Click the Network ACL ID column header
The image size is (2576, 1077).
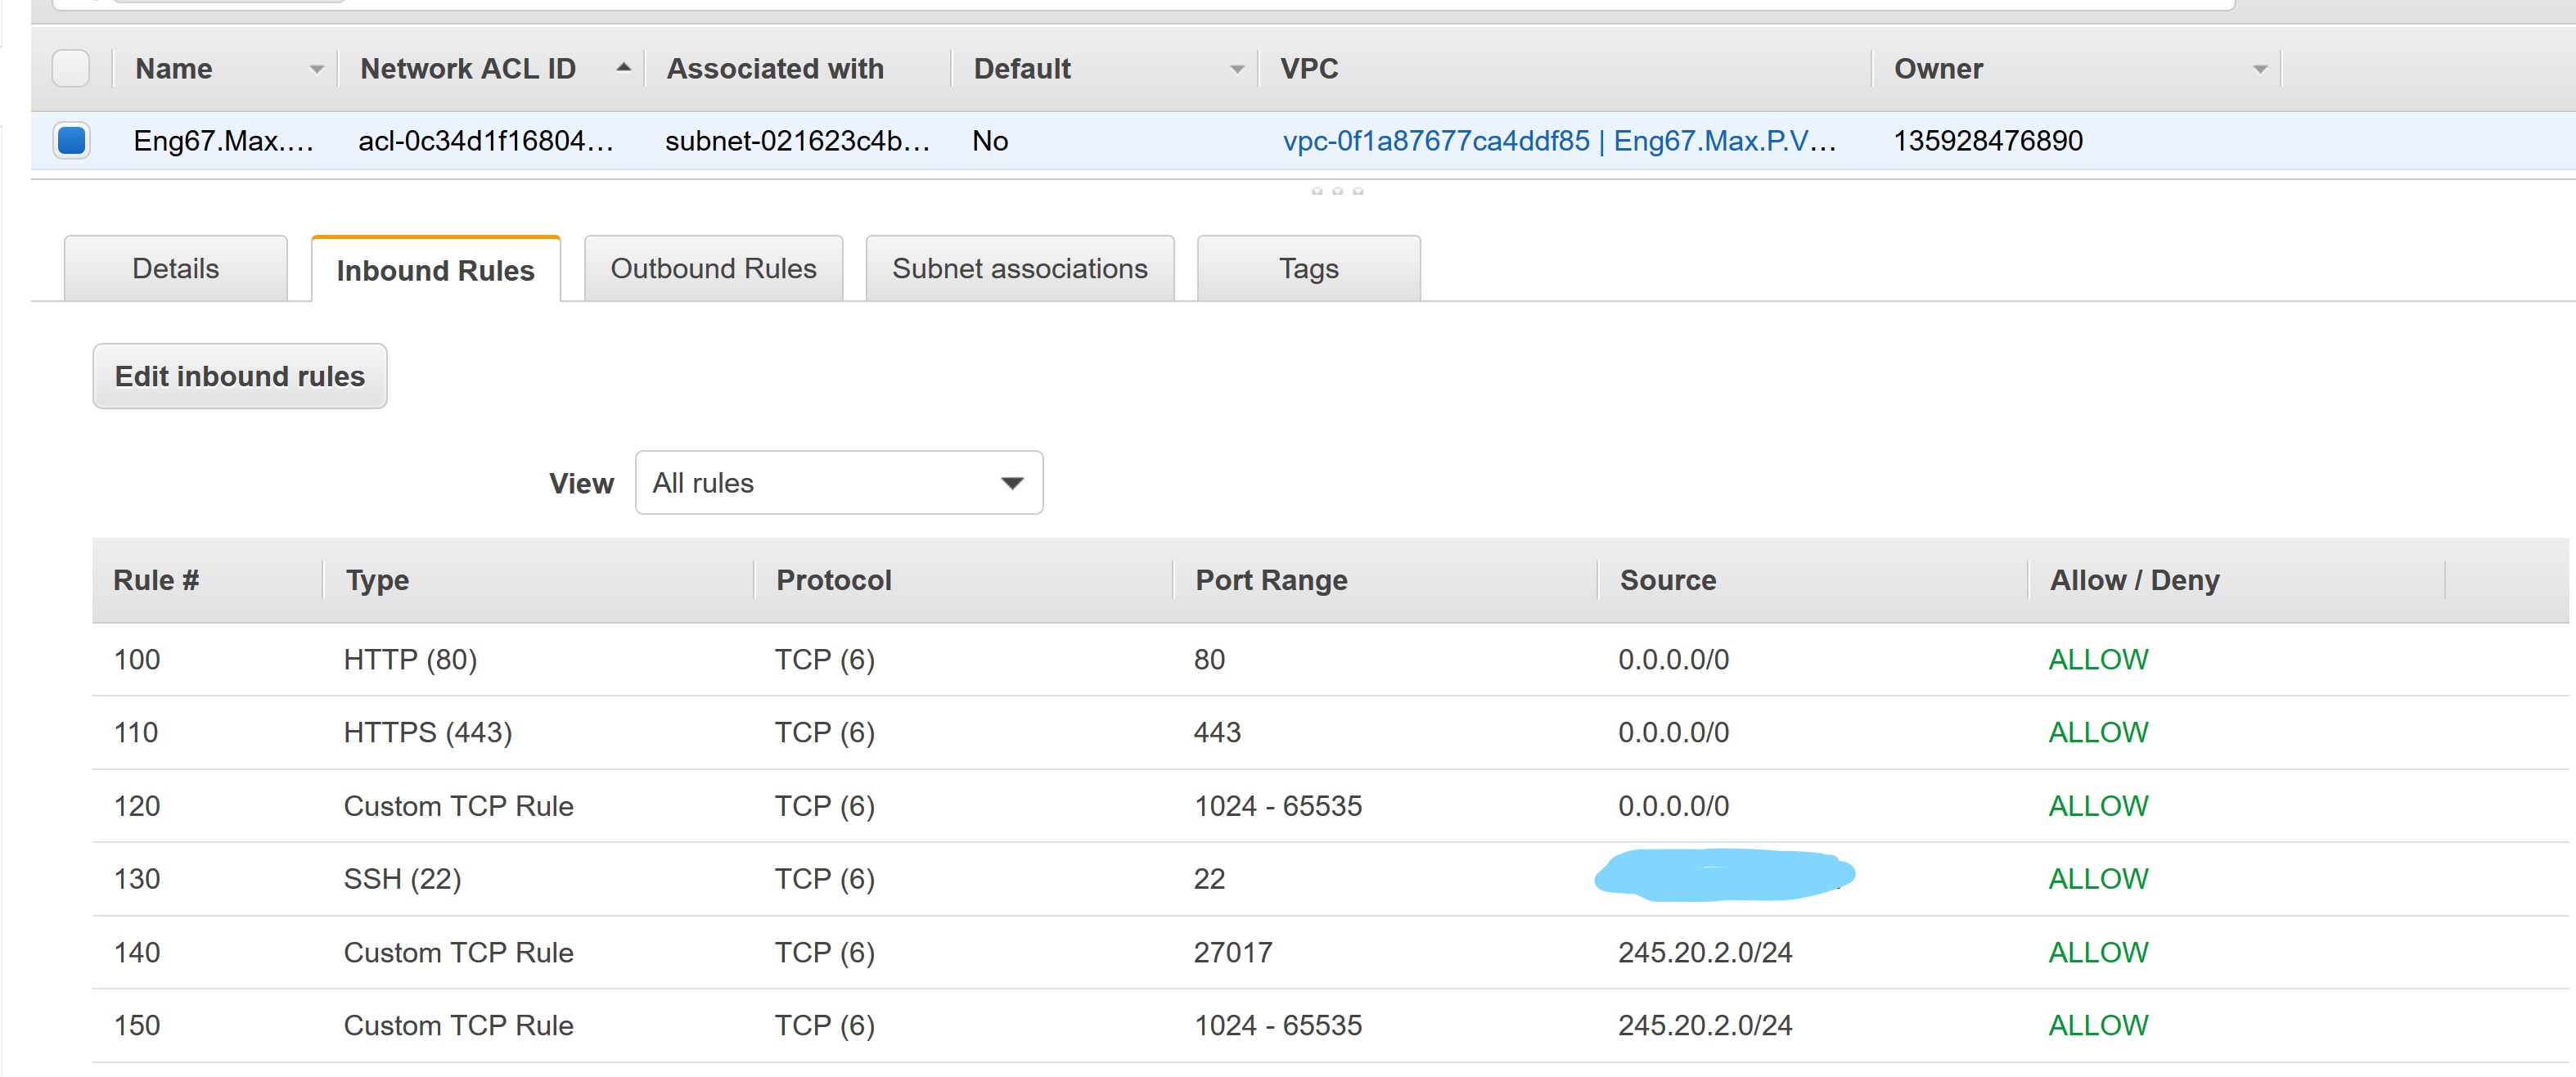click(468, 68)
